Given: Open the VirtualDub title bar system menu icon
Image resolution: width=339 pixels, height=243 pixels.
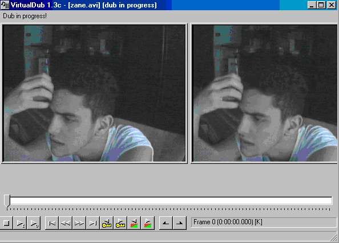Looking at the screenshot, I should click(x=5, y=5).
